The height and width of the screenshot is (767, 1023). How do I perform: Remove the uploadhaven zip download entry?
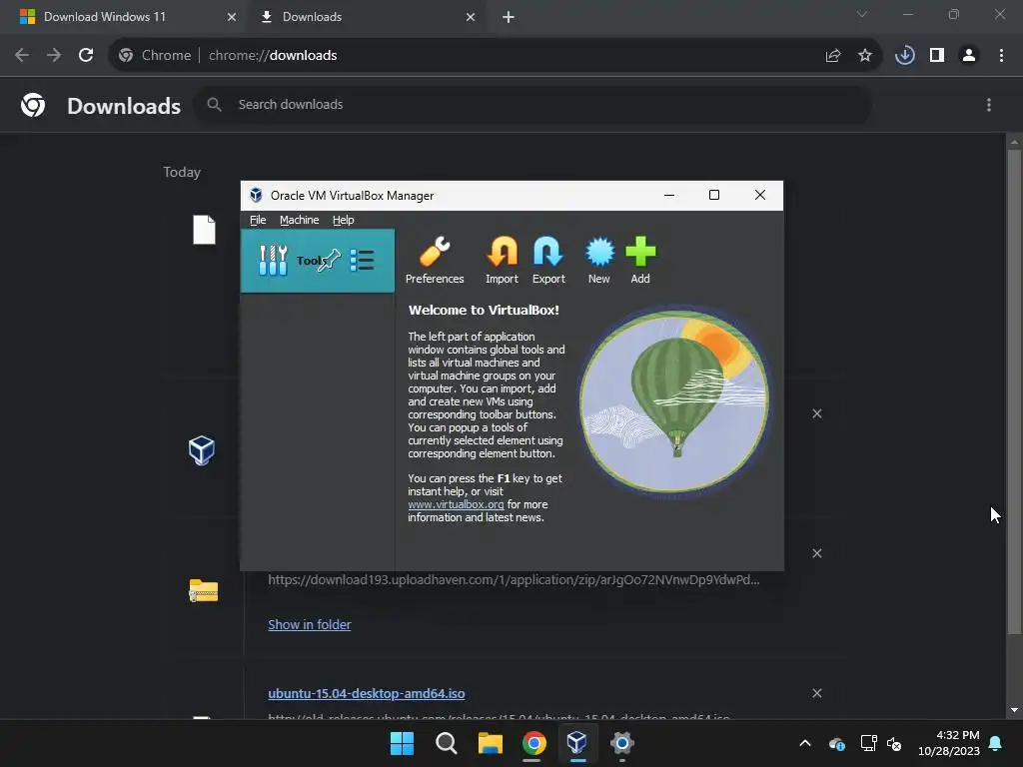point(817,553)
